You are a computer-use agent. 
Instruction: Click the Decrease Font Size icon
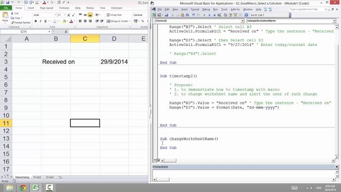74,15
